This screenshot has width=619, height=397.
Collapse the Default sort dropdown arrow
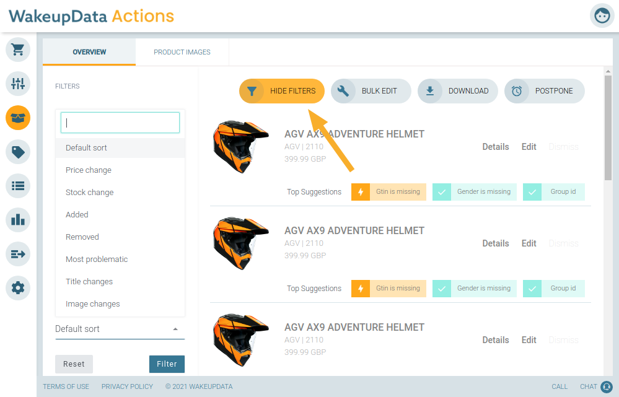click(175, 329)
